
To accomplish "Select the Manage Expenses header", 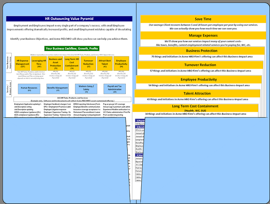I will [203, 36].
